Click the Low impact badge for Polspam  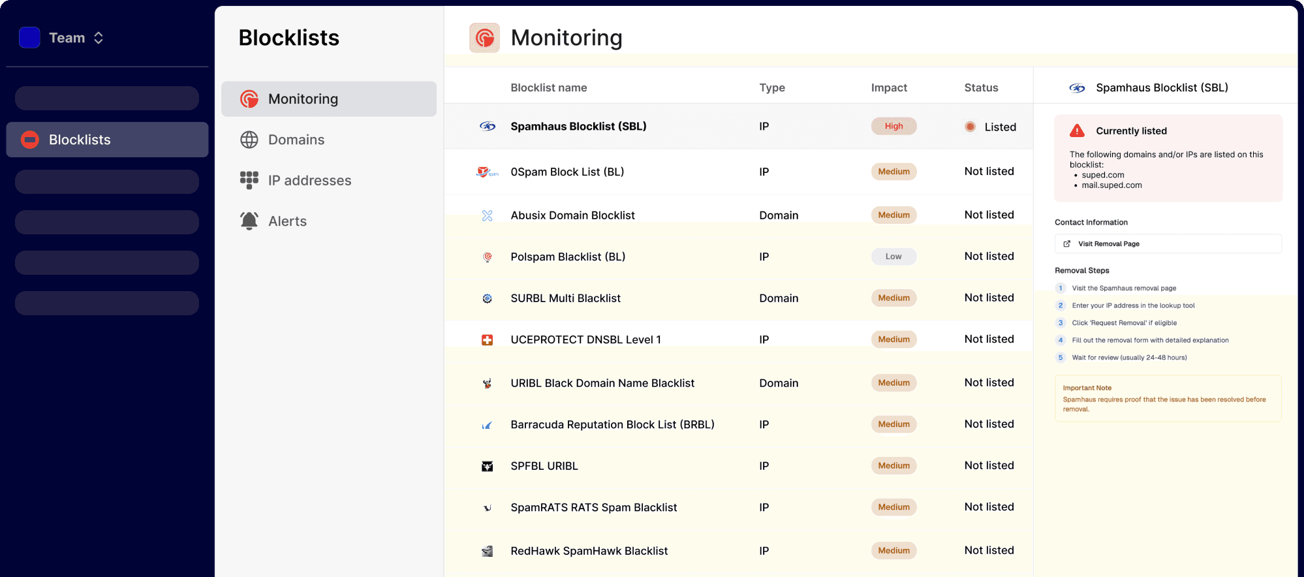click(893, 257)
